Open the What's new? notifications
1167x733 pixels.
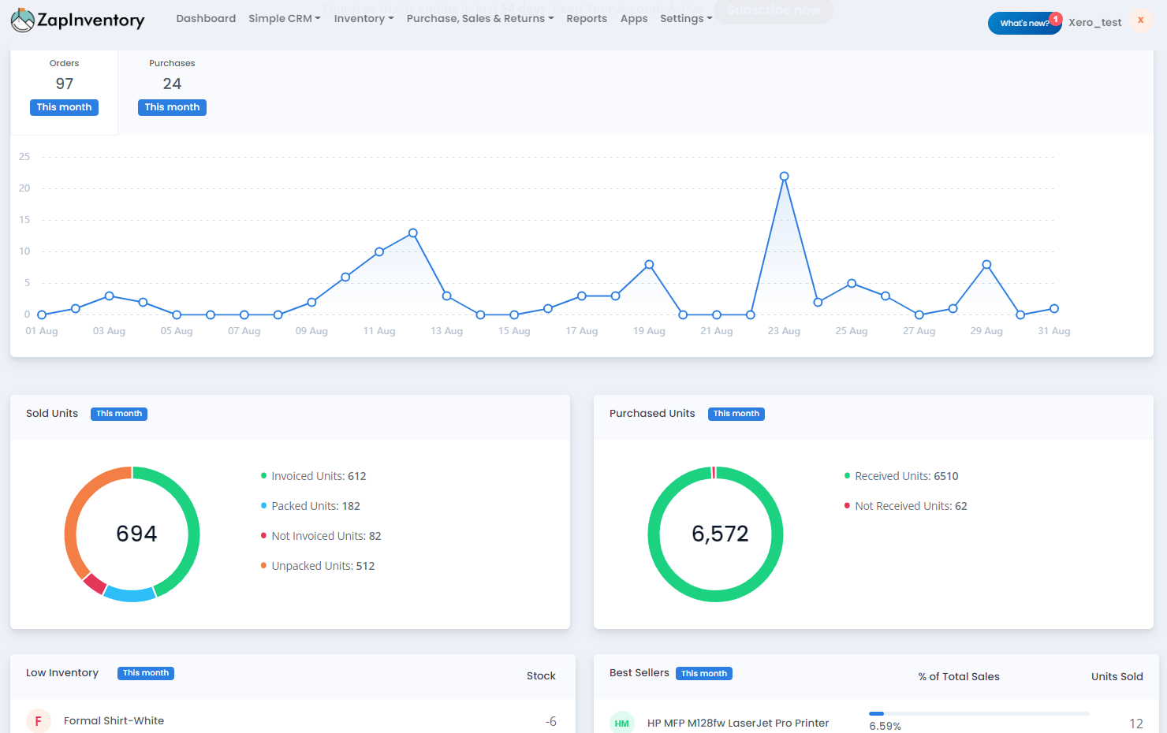(1024, 23)
